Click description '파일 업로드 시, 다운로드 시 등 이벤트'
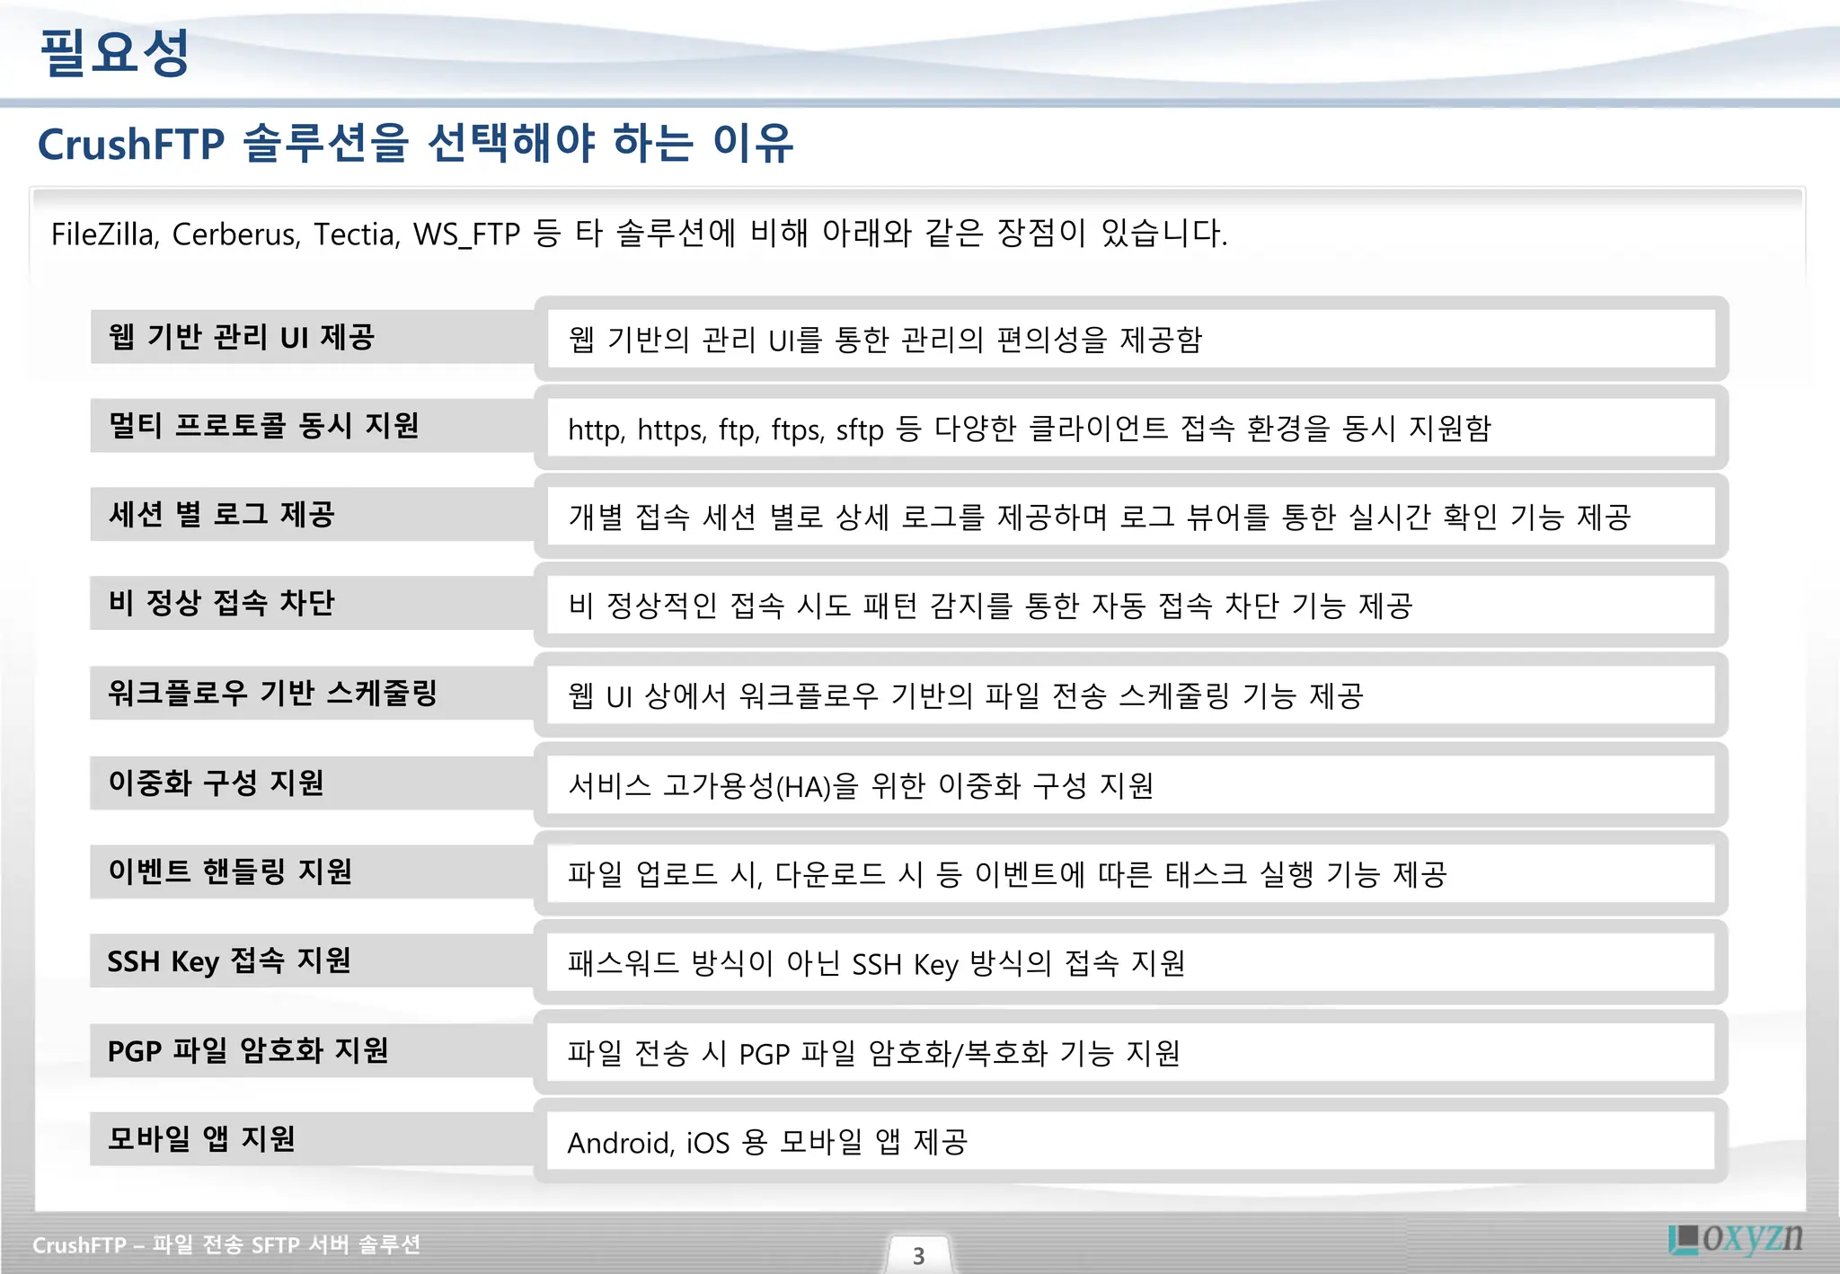 [1007, 874]
